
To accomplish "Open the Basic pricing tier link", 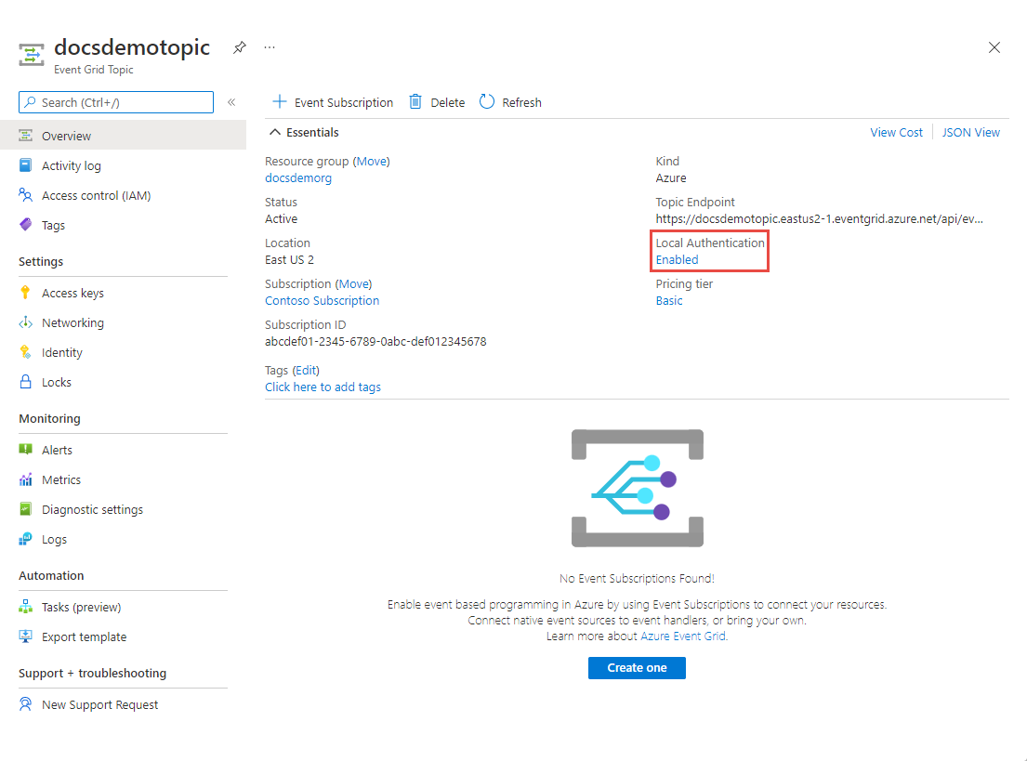I will click(x=669, y=301).
